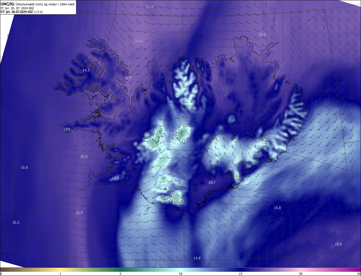Click the 14.3 value over the Westfjords

[86, 70]
